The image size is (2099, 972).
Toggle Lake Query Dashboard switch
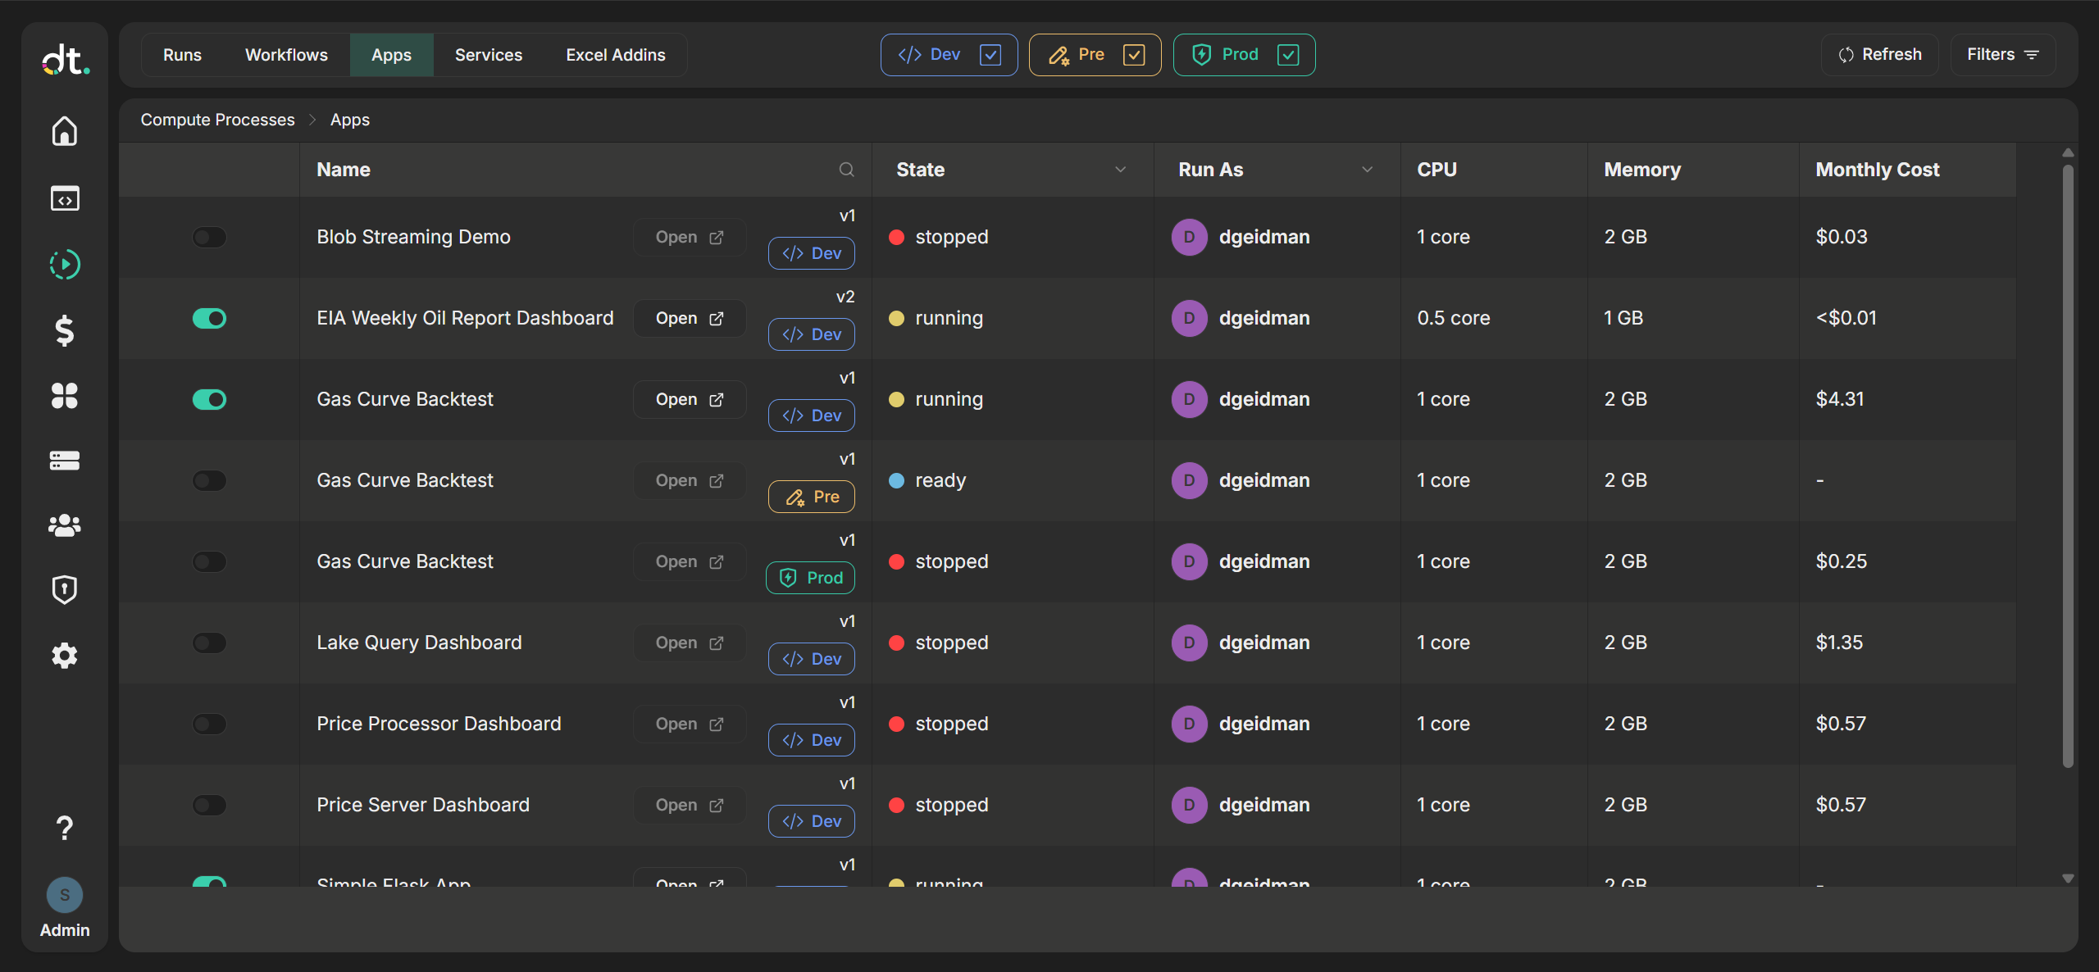[209, 643]
